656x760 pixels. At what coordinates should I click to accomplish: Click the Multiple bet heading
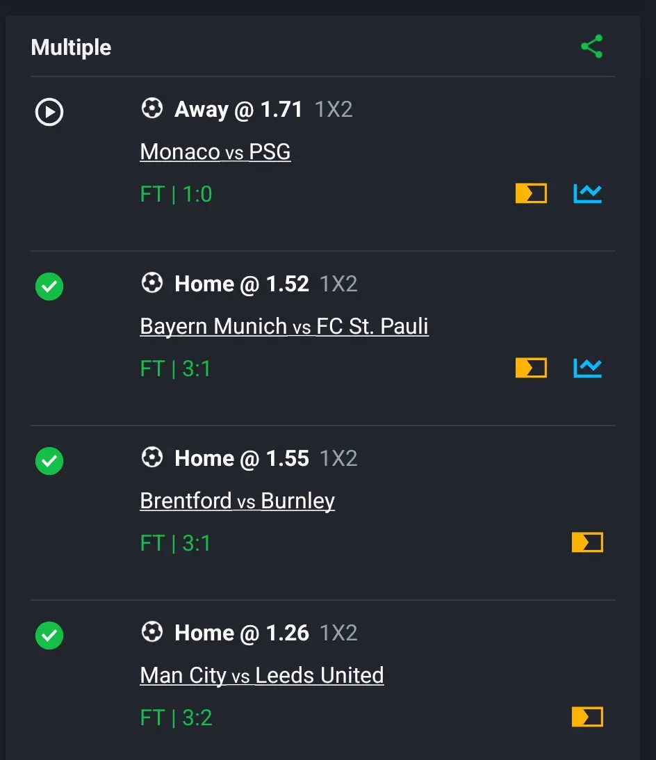(71, 47)
